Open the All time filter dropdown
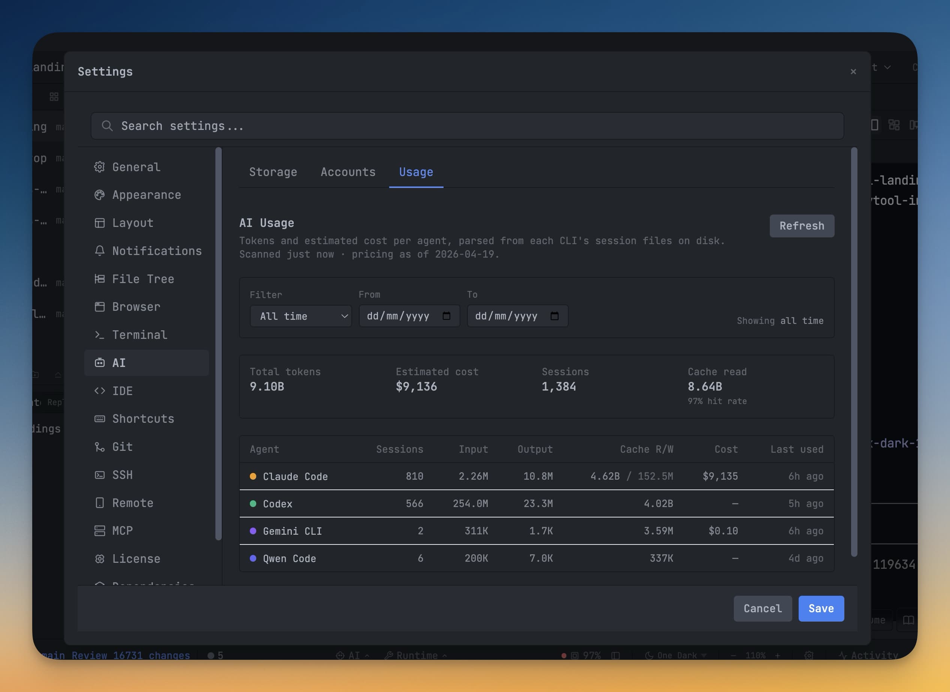 click(300, 316)
